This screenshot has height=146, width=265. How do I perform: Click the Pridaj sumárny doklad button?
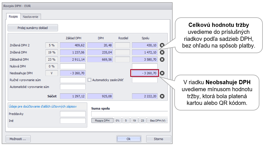pyautogui.click(x=33, y=28)
